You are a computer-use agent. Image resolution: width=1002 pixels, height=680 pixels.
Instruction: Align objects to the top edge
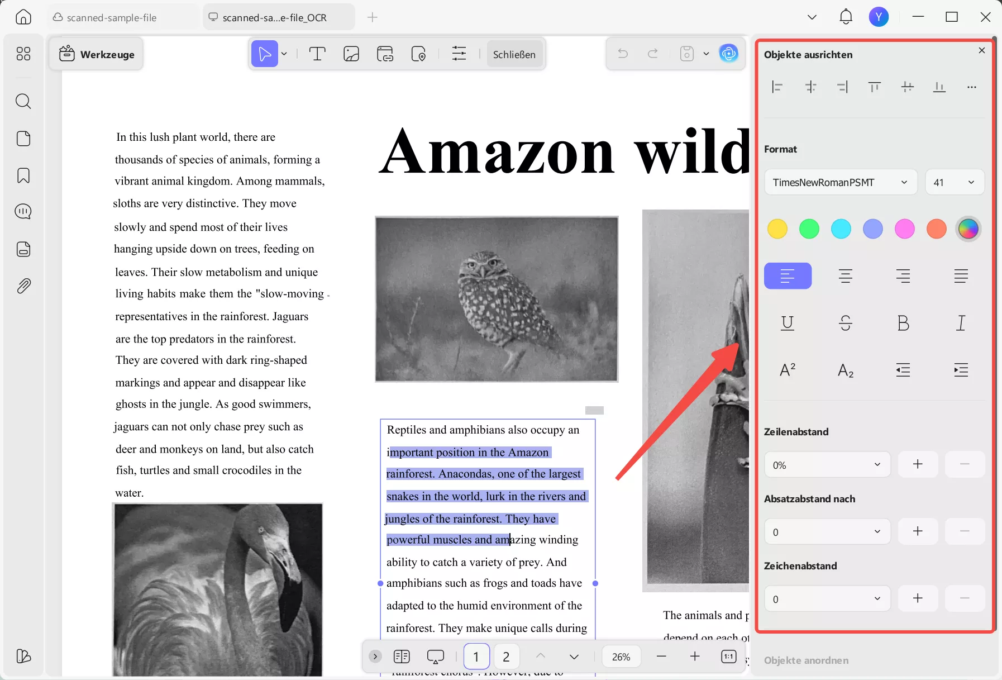pos(875,87)
